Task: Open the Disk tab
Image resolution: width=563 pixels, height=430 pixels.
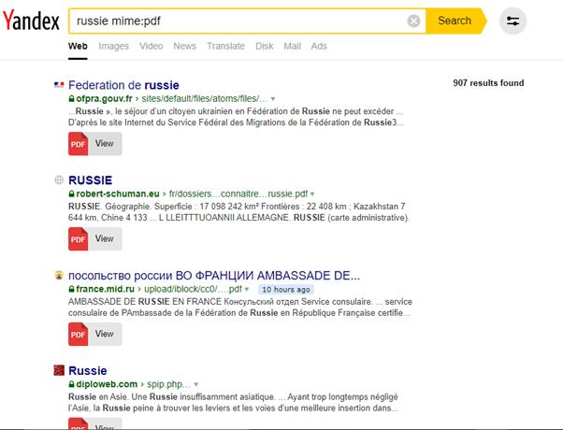Action: 265,47
